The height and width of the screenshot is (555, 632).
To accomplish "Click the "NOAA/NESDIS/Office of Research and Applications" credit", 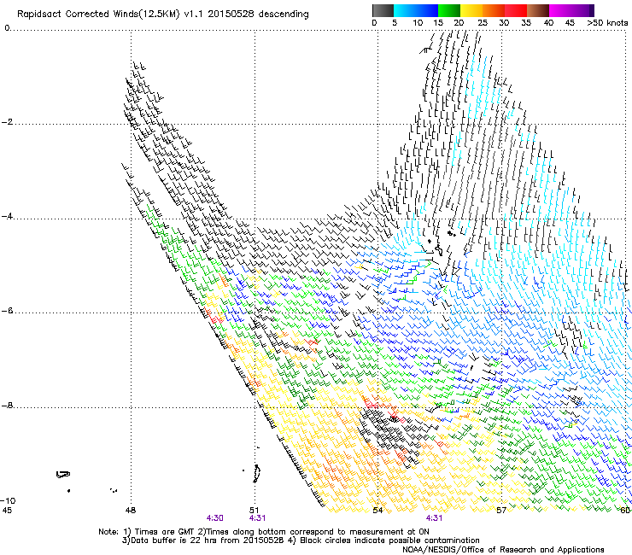I will coord(503,550).
